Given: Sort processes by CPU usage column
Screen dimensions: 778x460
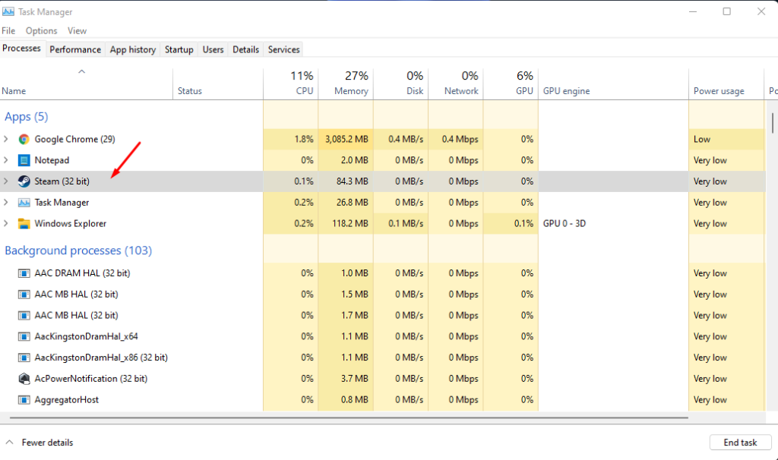Looking at the screenshot, I should pos(291,83).
